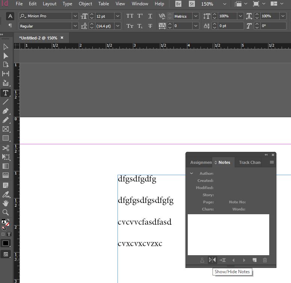
Task: Toggle Subscript formatting
Action: (x=140, y=26)
